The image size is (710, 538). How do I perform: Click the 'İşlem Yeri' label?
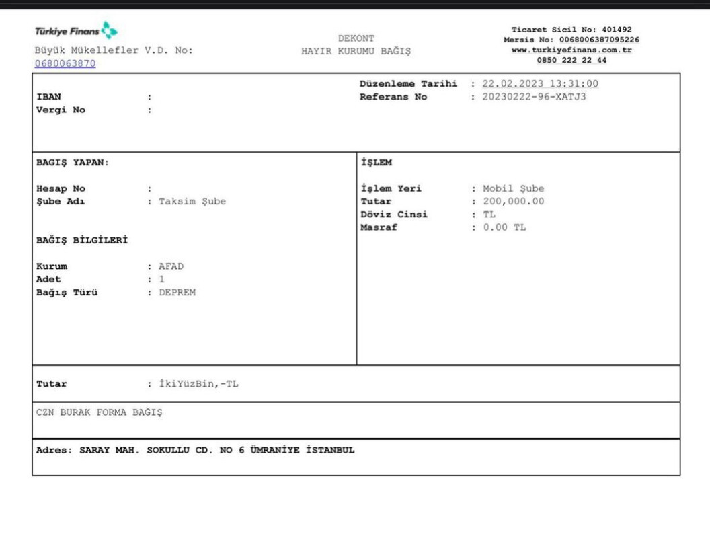pyautogui.click(x=391, y=188)
